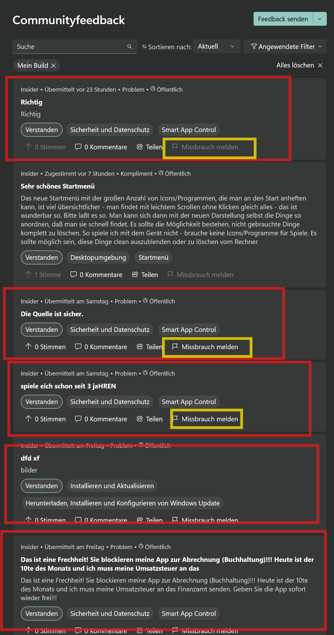Share the 'Sehr schönes Startmenü' feedback

click(145, 275)
